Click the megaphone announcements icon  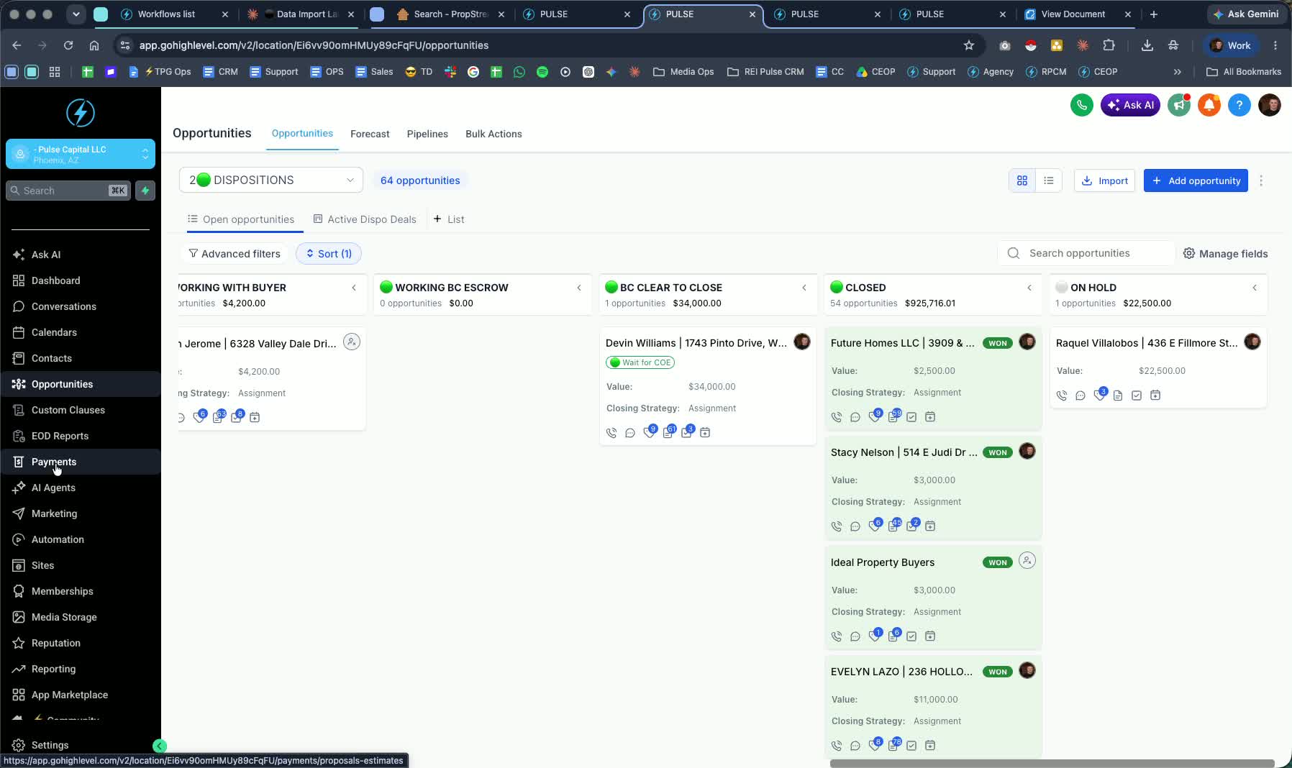(x=1178, y=105)
